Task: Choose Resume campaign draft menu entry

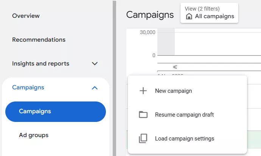Action: click(184, 115)
